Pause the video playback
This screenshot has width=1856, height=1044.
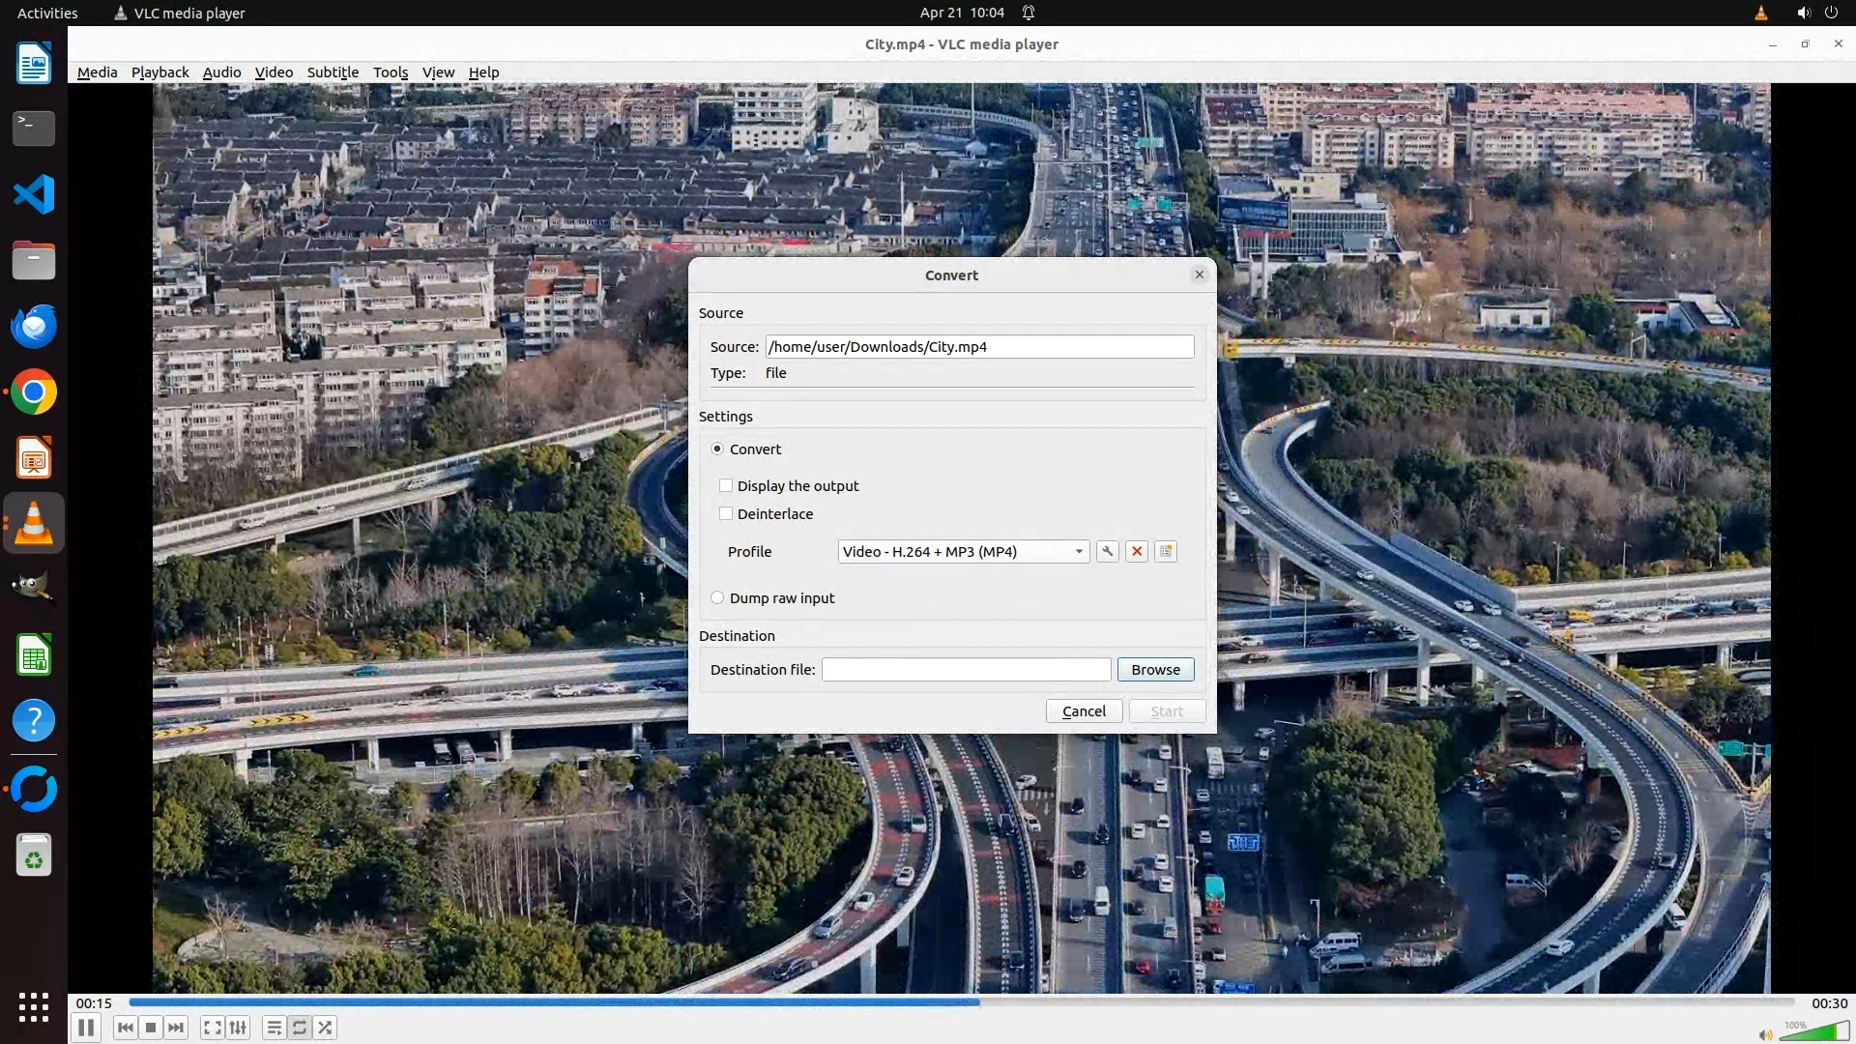click(x=85, y=1028)
